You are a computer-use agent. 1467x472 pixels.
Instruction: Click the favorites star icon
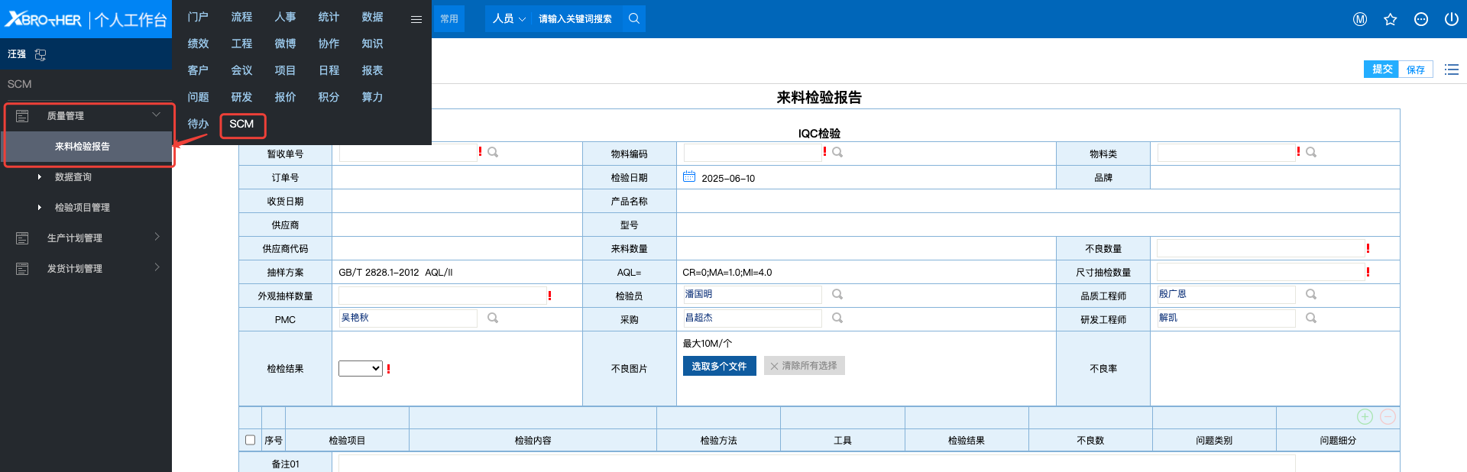1390,19
